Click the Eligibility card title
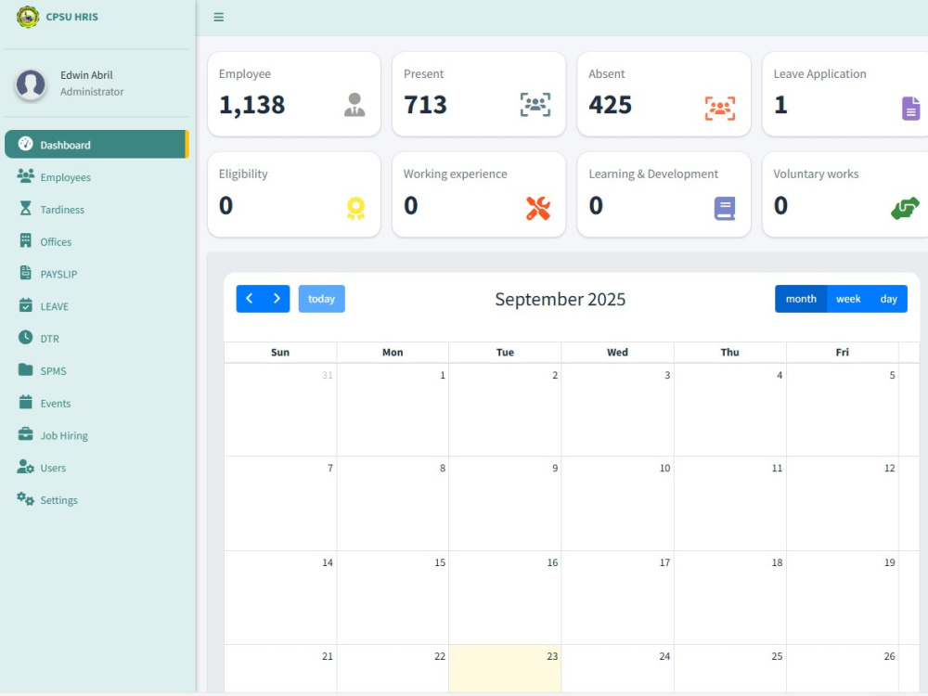Screen dimensions: 928x696 pyautogui.click(x=243, y=174)
